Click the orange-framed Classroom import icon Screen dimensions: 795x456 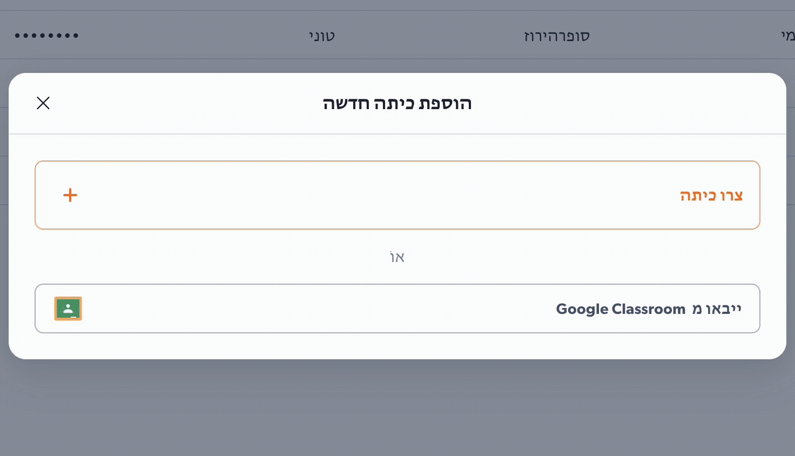pyautogui.click(x=68, y=309)
